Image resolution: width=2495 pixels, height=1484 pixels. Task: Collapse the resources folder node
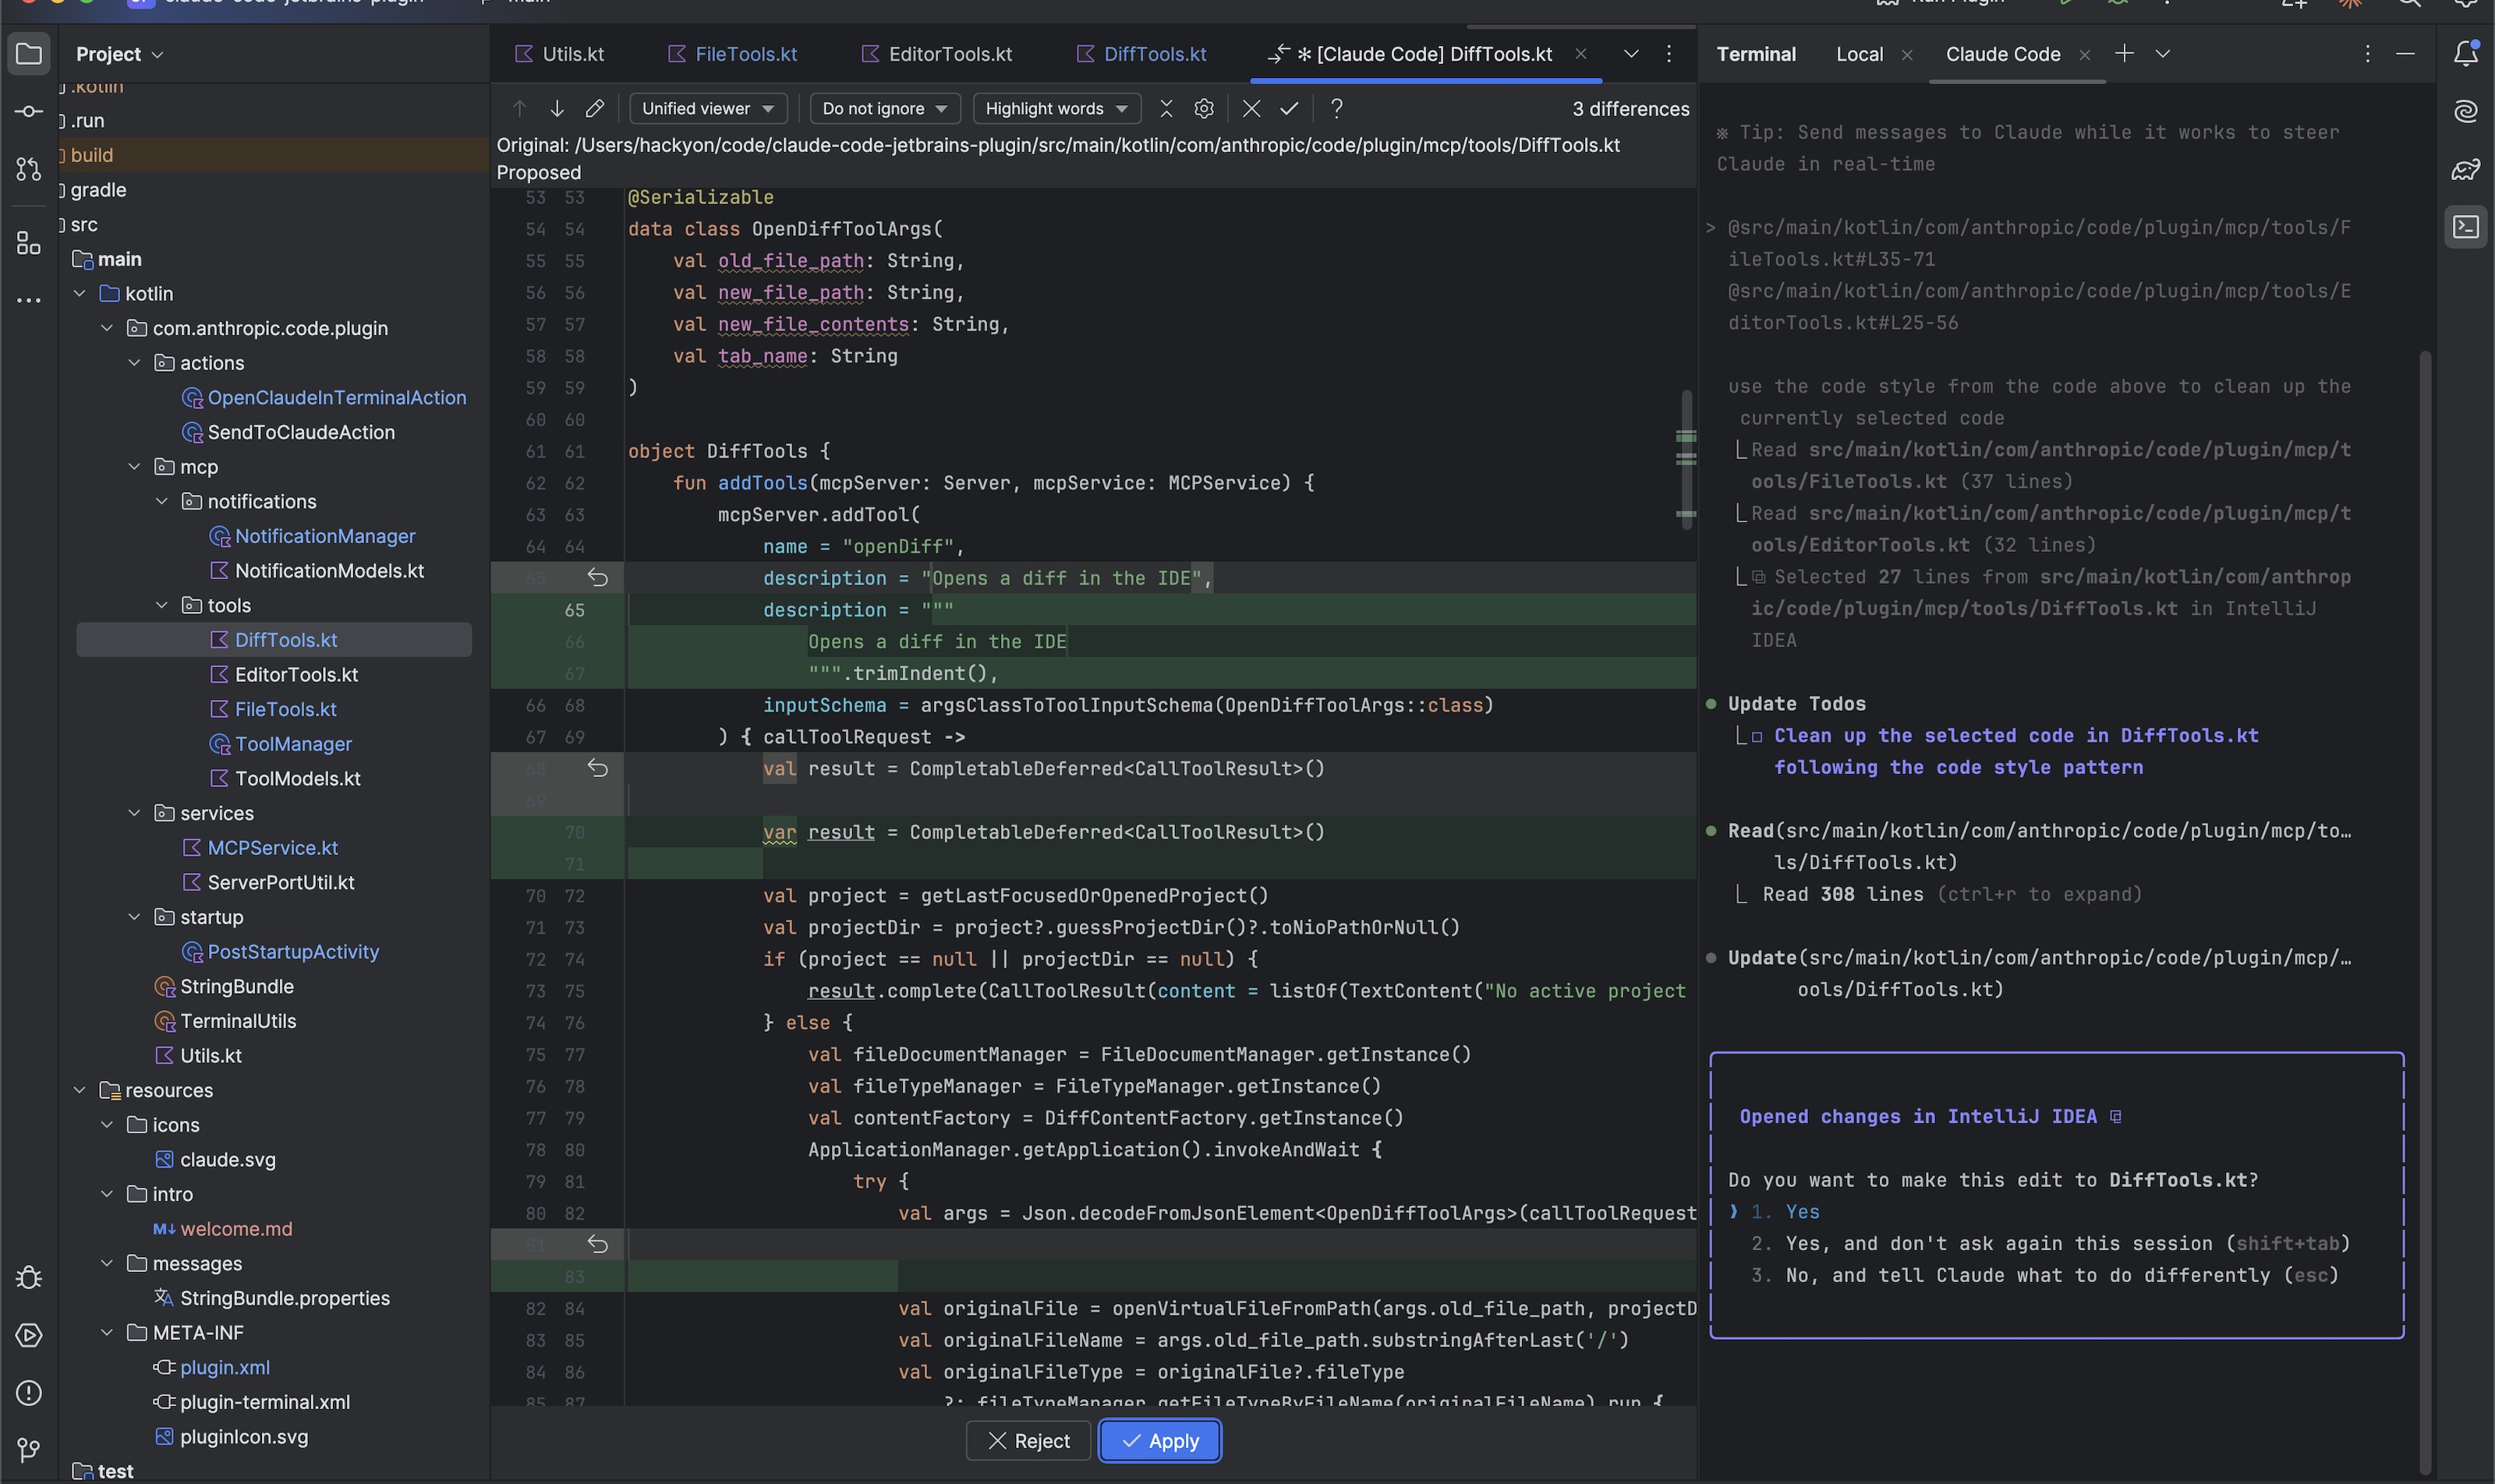pyautogui.click(x=80, y=1090)
